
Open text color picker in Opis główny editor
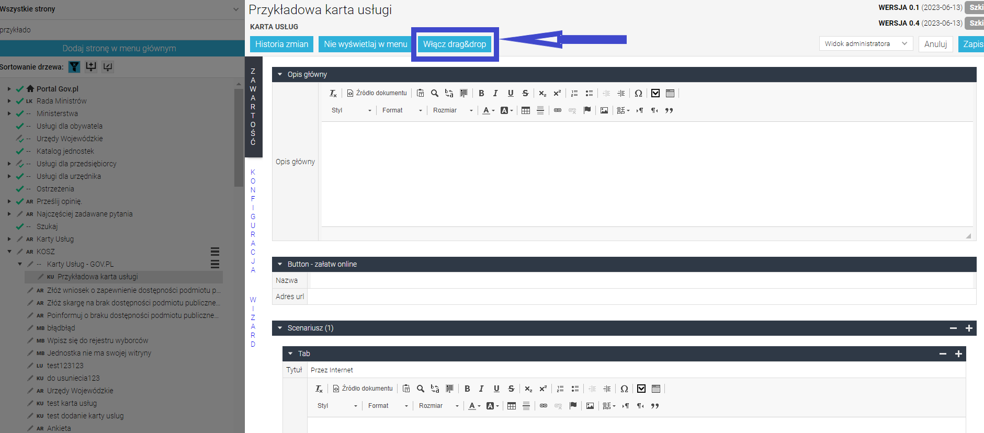click(x=489, y=110)
